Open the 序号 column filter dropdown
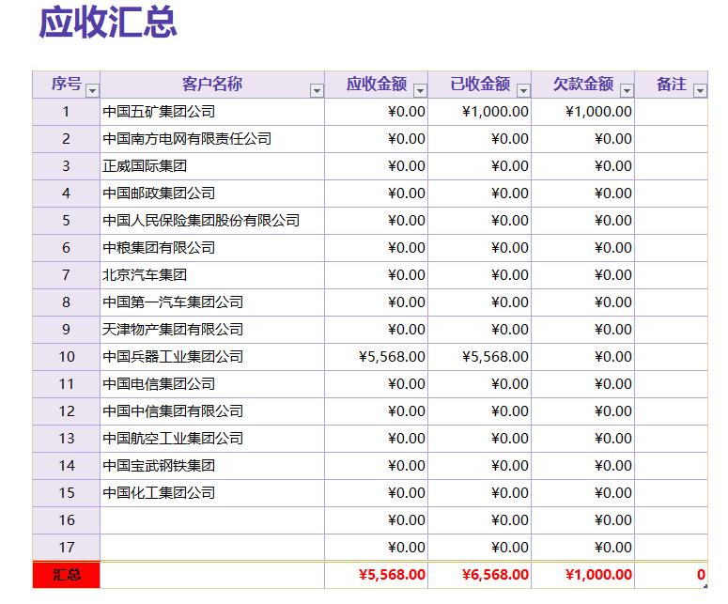Image resolution: width=728 pixels, height=604 pixels. coord(92,90)
